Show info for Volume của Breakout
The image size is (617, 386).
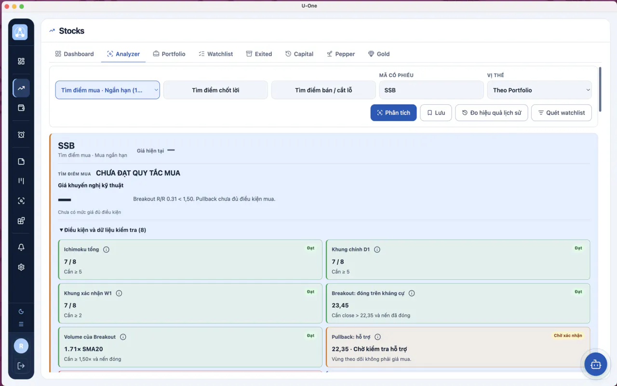[x=123, y=337]
